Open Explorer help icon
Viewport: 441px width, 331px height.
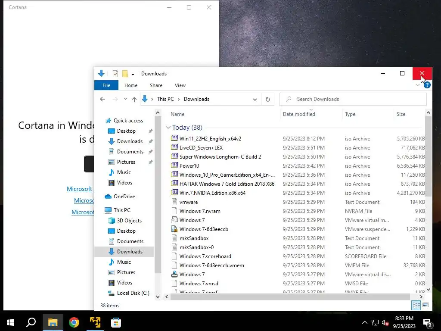(x=427, y=85)
